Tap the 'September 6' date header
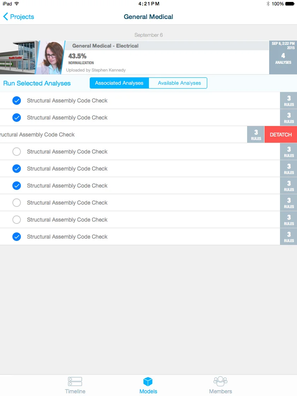Screen dimensions: 297x396 click(x=148, y=35)
